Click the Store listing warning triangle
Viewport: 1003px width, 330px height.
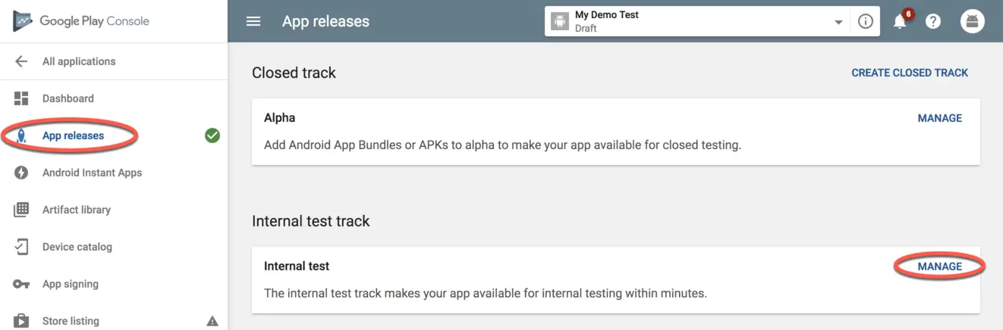[x=212, y=321]
